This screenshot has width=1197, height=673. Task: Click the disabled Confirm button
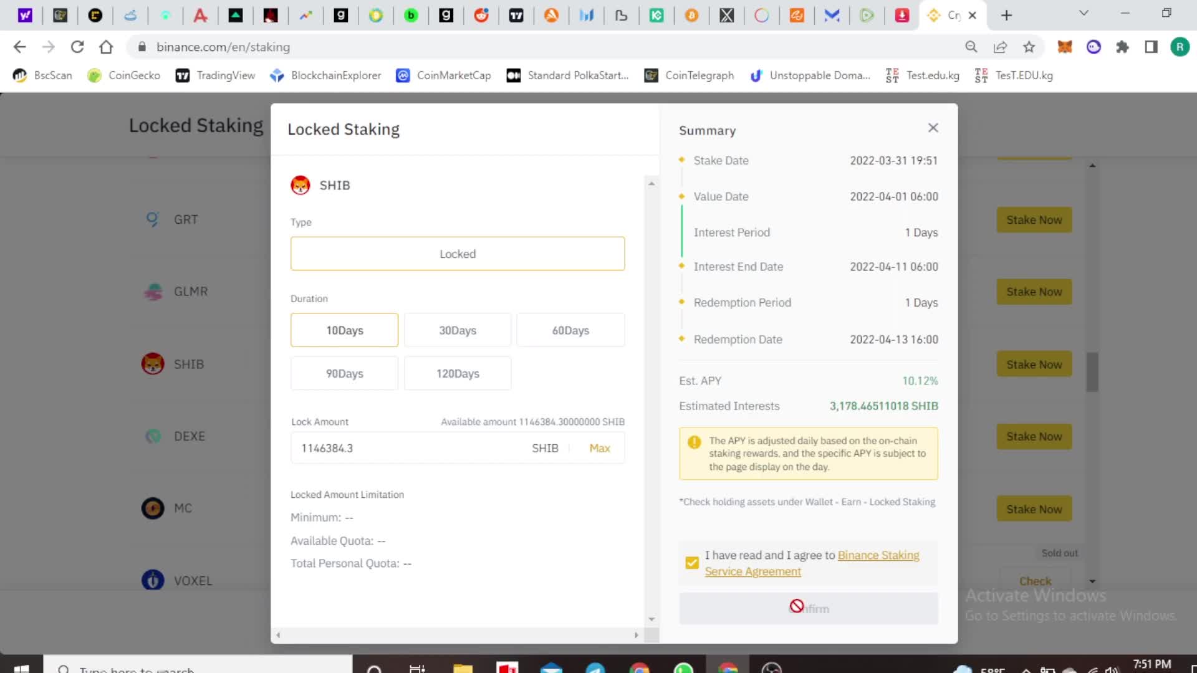[x=809, y=608]
